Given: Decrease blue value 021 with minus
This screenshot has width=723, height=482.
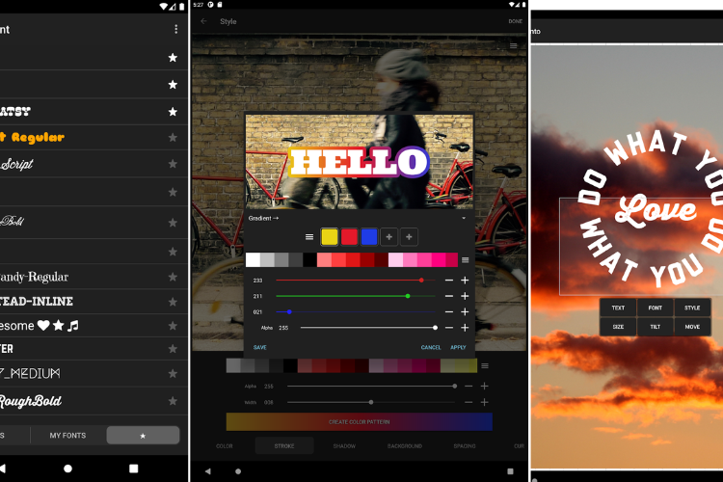Looking at the screenshot, I should pos(448,312).
